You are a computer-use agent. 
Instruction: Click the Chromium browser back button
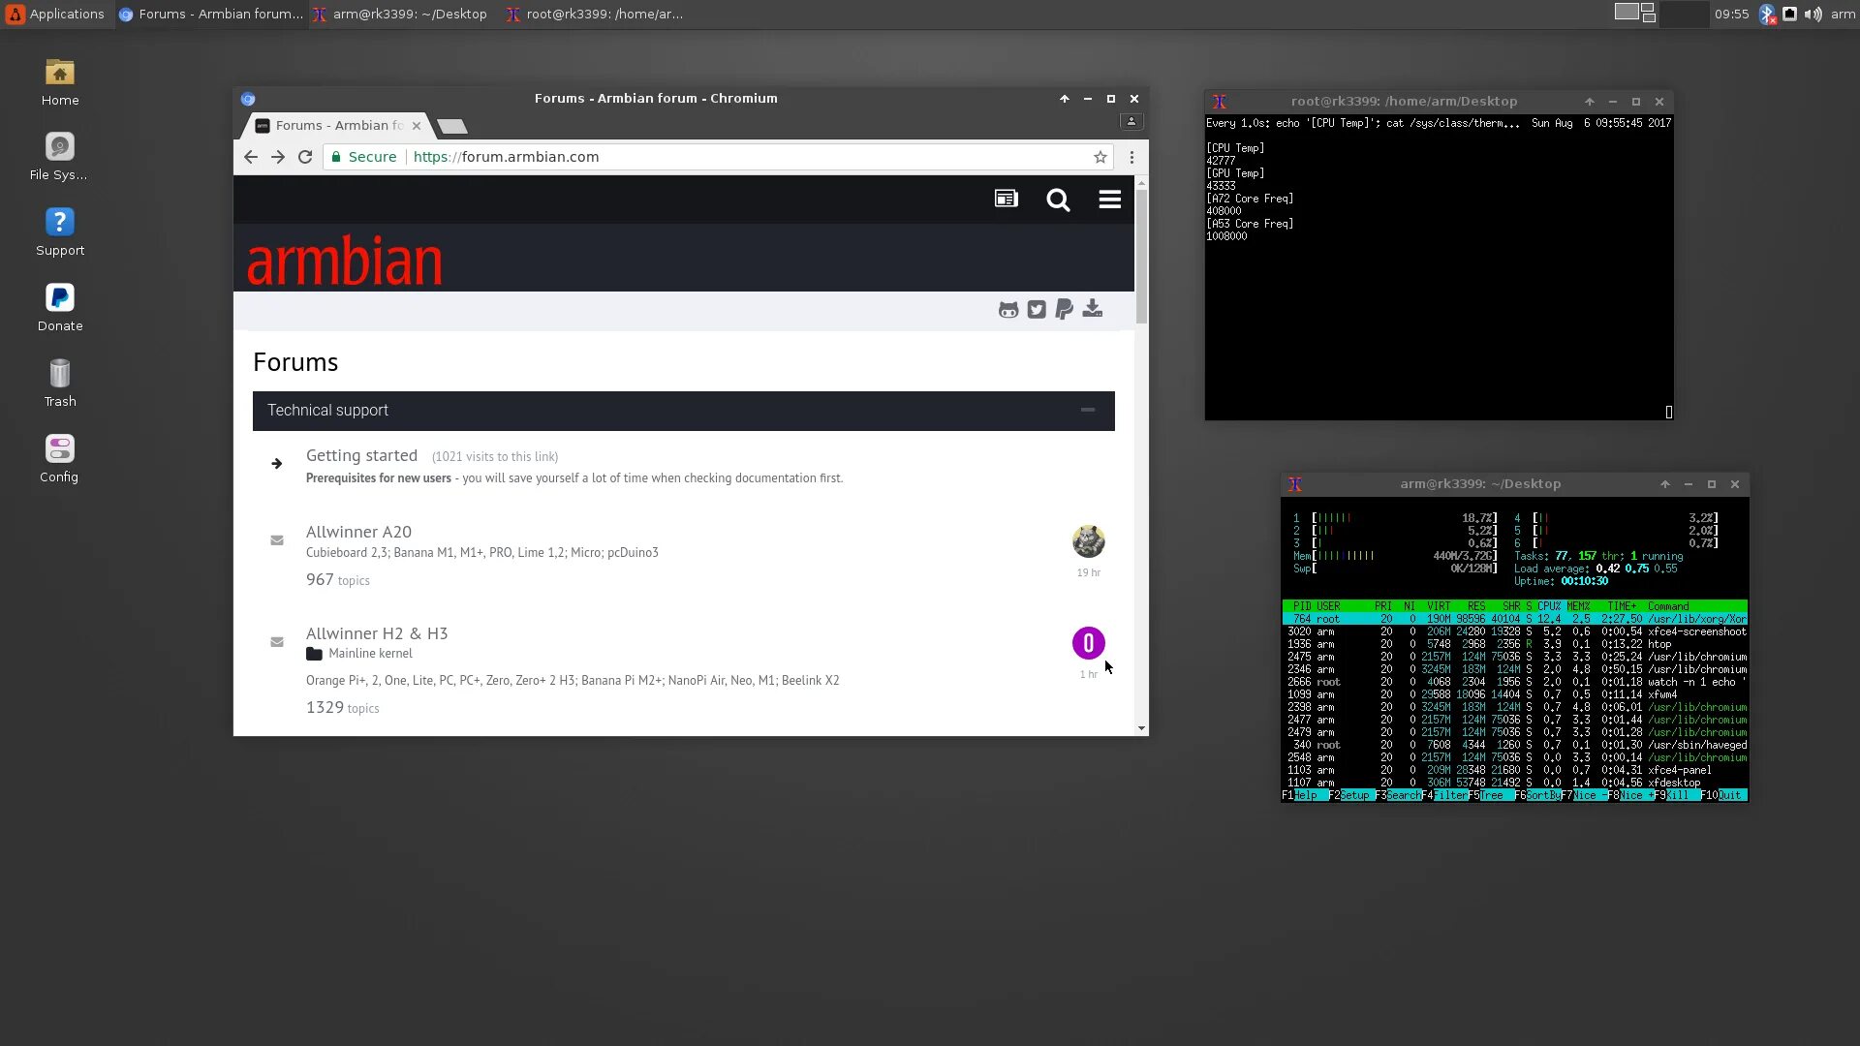pyautogui.click(x=250, y=156)
